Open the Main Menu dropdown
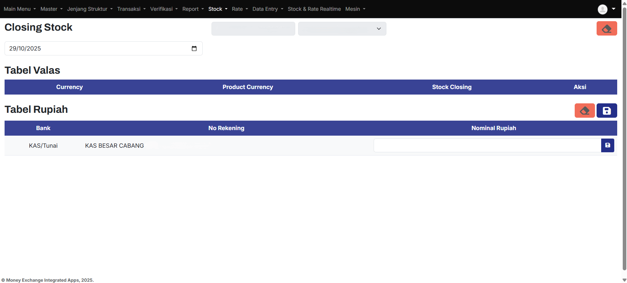Viewport: 627px width, 283px height. (x=20, y=9)
